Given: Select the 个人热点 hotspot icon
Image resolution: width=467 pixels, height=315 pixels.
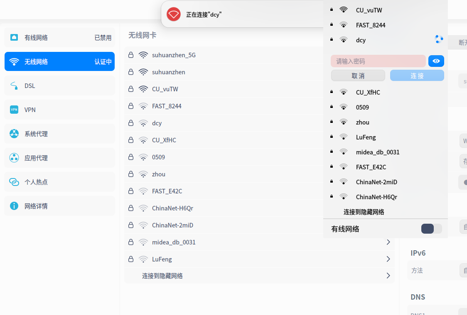Looking at the screenshot, I should coord(14,182).
